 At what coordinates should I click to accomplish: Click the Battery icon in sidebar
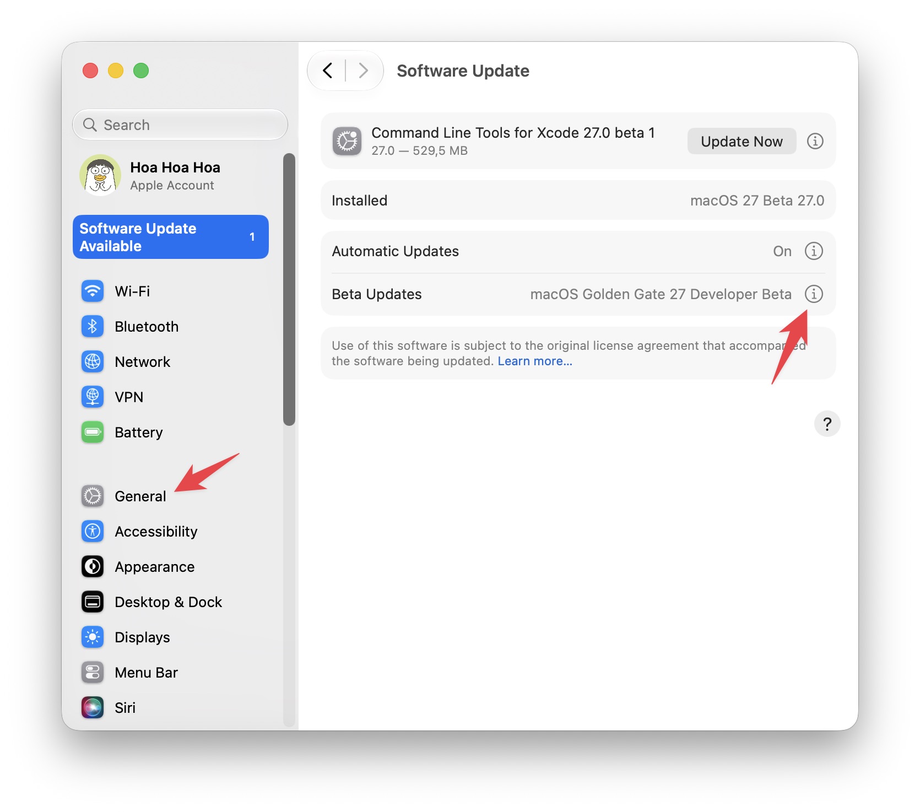(93, 432)
